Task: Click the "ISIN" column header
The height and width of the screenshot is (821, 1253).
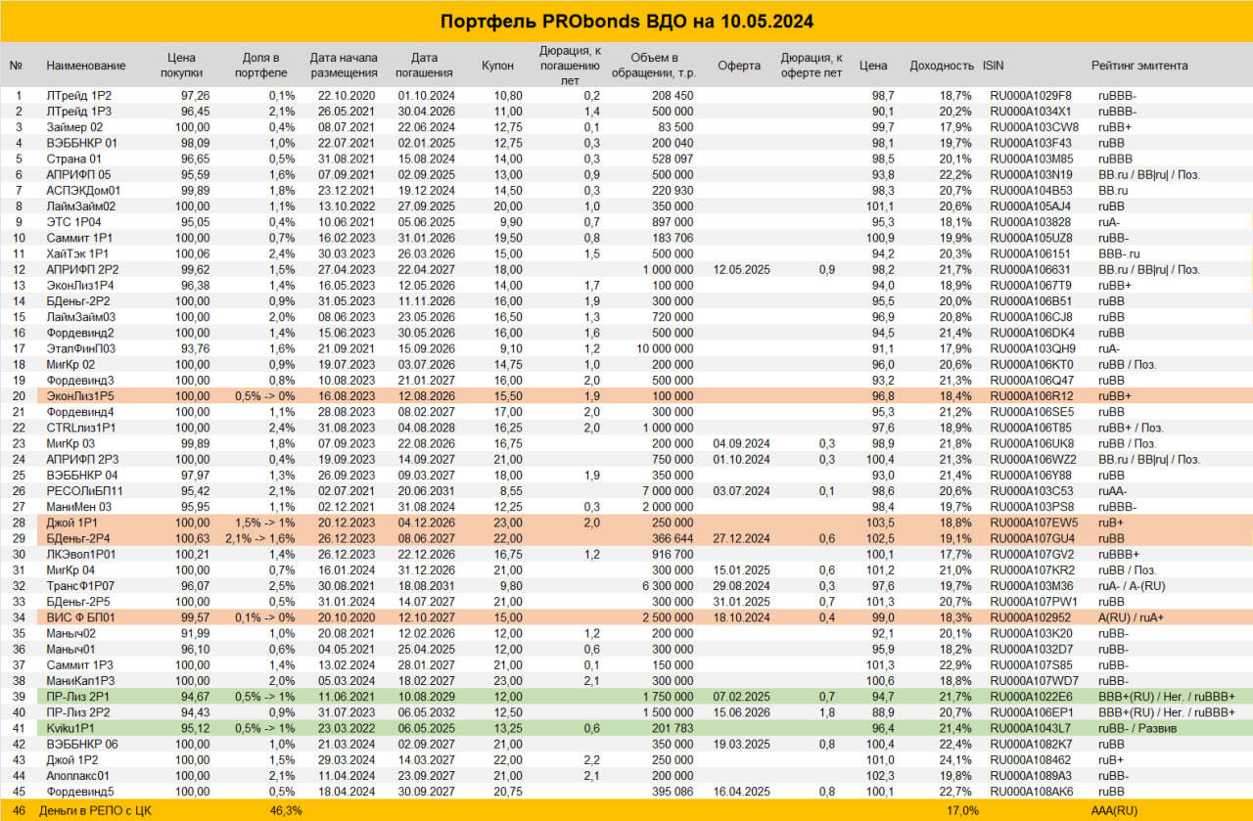Action: [993, 66]
